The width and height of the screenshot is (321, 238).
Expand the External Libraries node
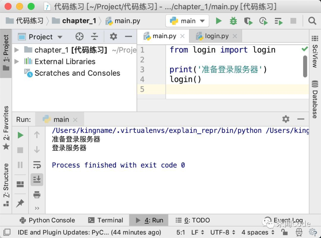pyautogui.click(x=17, y=61)
